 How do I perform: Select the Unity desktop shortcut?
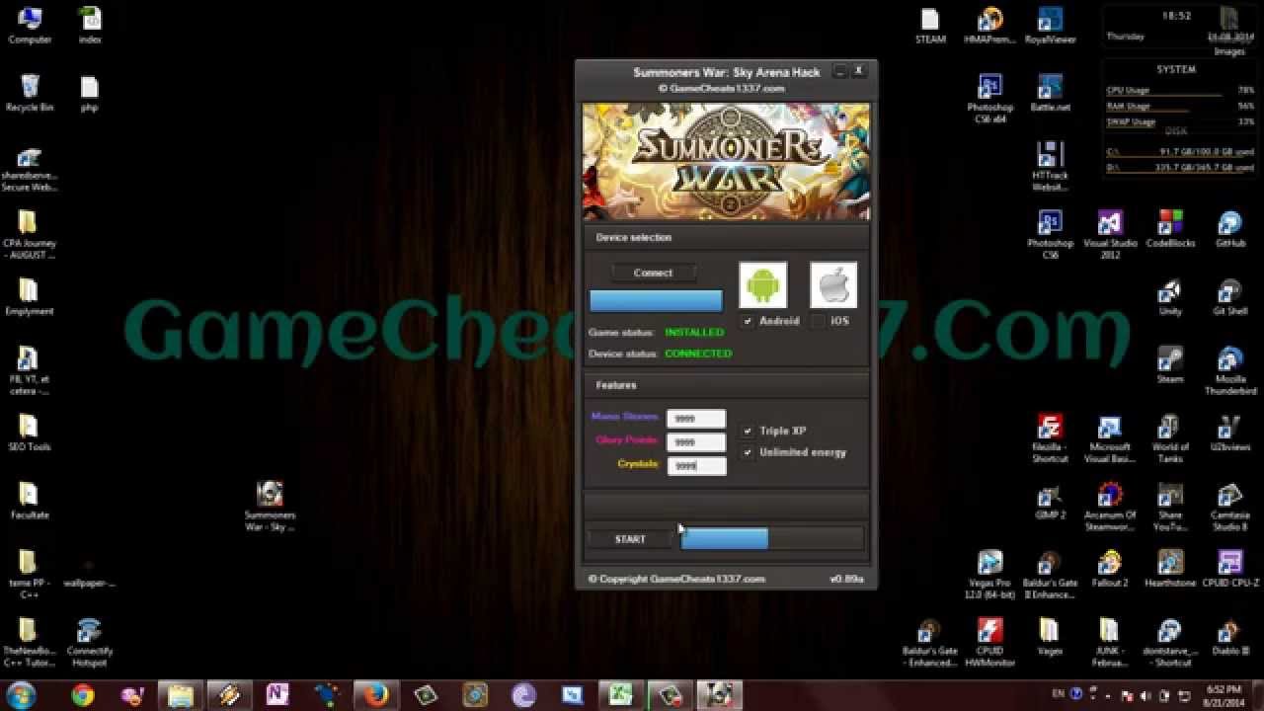pyautogui.click(x=1170, y=297)
